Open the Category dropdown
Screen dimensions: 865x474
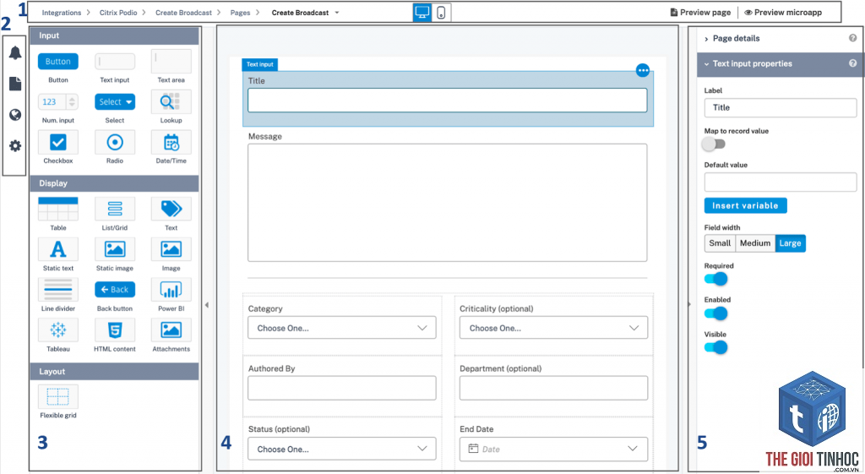click(342, 328)
